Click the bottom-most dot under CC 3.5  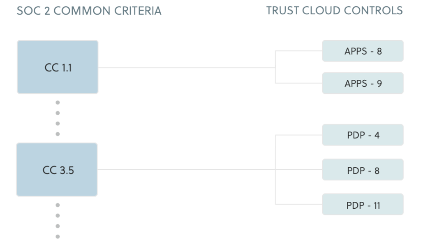(58, 236)
